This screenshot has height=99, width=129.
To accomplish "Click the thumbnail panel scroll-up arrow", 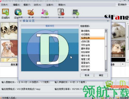I will point(128,23).
